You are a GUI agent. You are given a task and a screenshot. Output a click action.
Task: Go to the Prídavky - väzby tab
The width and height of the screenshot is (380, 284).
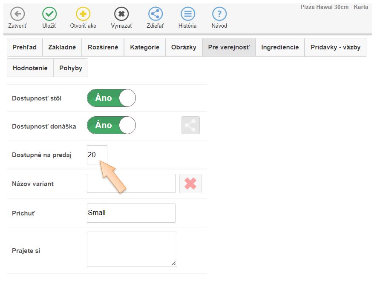[x=335, y=47]
